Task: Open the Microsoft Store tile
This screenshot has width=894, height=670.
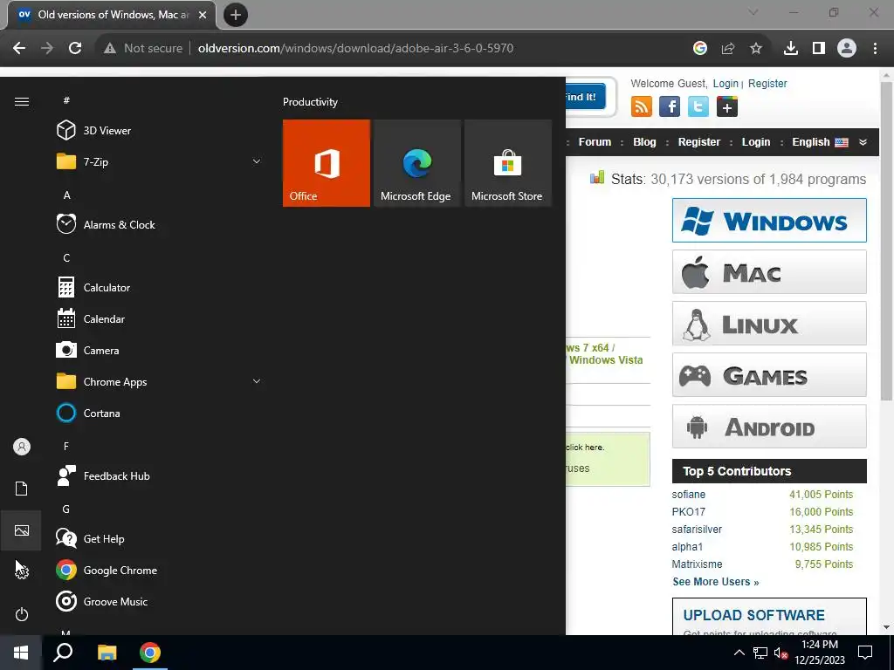Action: pos(508,163)
